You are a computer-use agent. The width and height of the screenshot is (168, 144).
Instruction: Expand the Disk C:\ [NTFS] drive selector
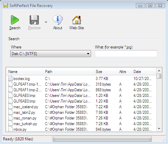click(50, 54)
